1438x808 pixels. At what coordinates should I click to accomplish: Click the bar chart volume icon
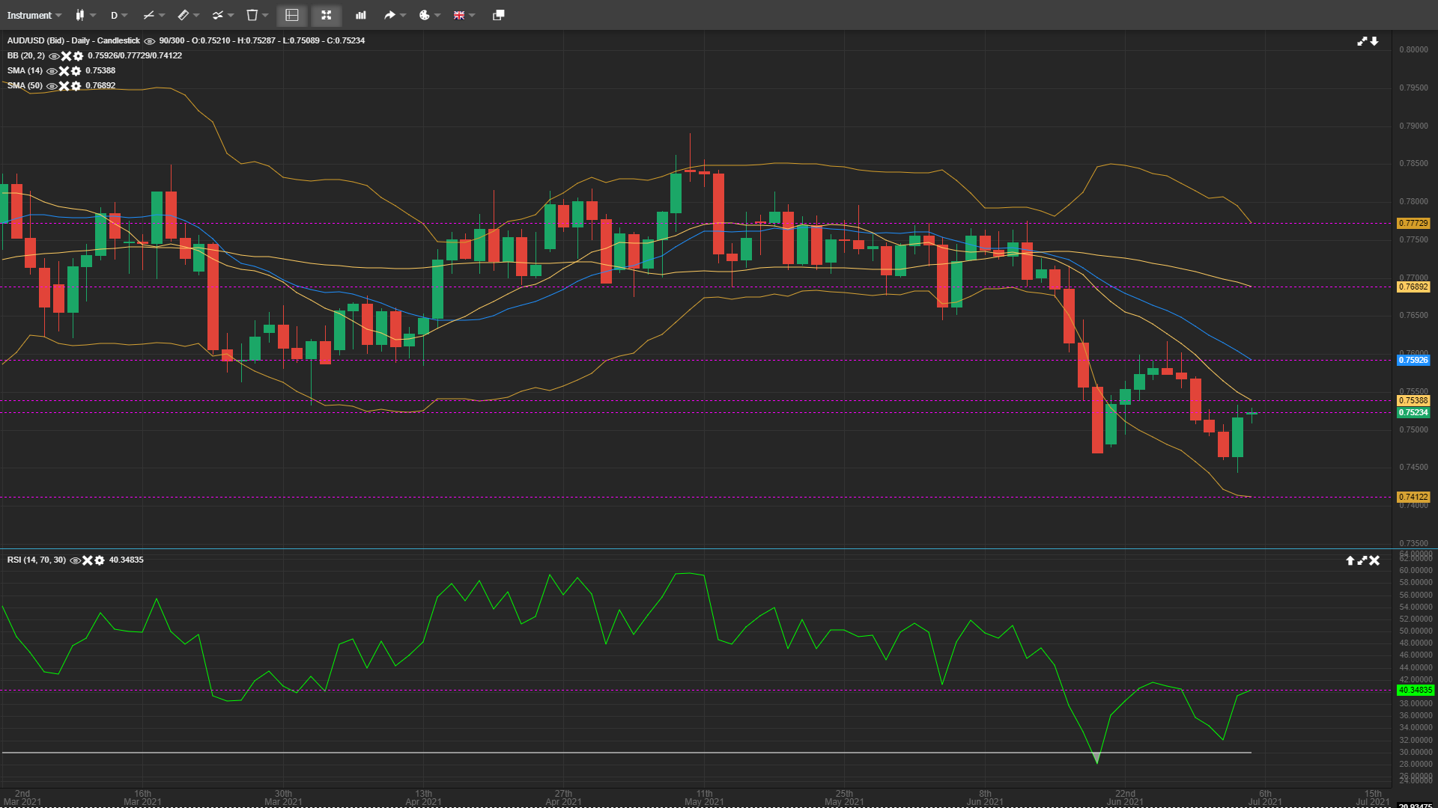point(361,15)
